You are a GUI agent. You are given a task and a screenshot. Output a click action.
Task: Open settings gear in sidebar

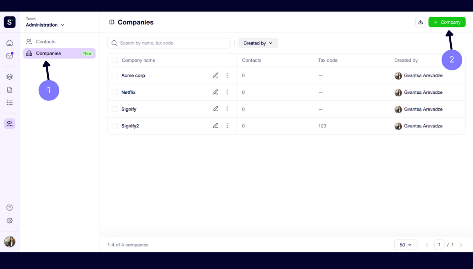pyautogui.click(x=10, y=220)
